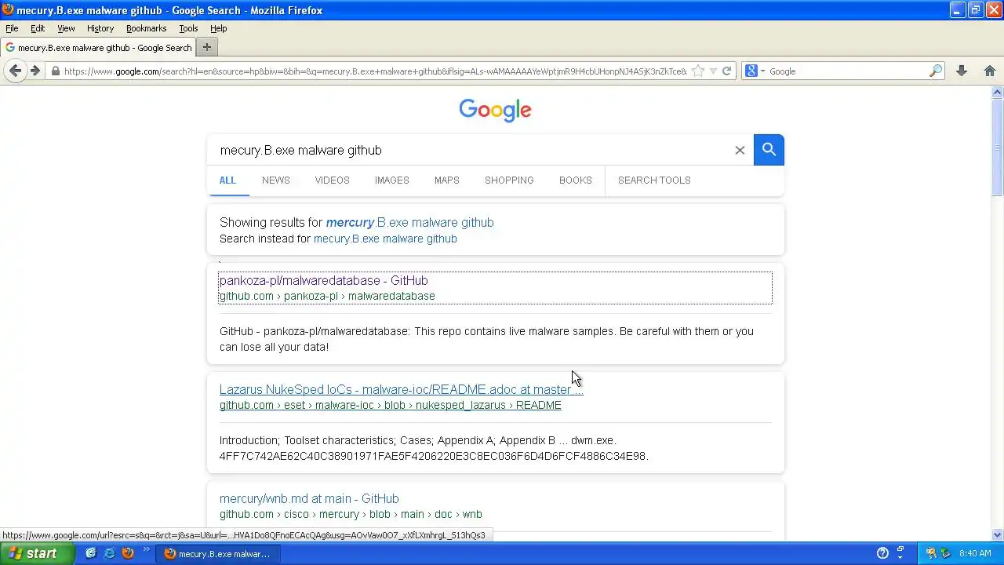Open pankoza-pl/malwaredatabase GitHub result
Image resolution: width=1004 pixels, height=565 pixels.
pyautogui.click(x=323, y=280)
